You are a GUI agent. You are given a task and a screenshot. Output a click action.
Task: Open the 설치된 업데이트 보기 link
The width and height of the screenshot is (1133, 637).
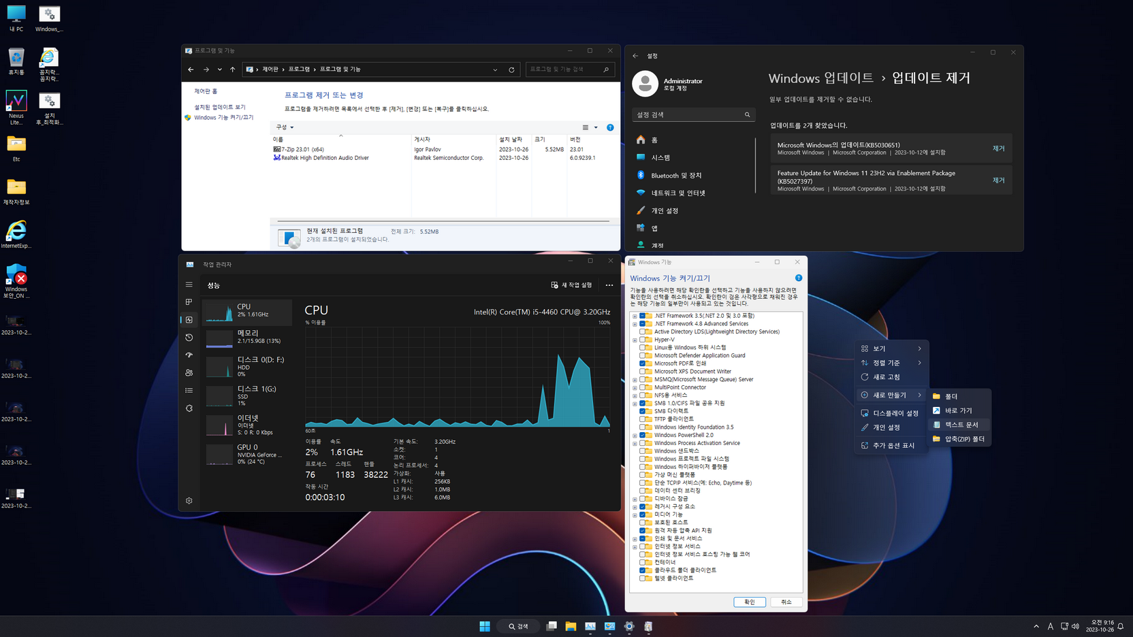220,107
